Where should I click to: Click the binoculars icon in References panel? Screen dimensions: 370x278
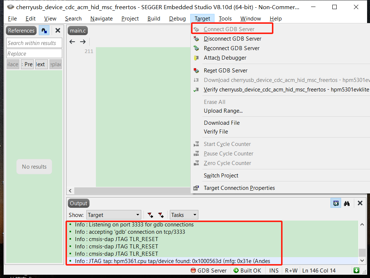tap(44, 31)
